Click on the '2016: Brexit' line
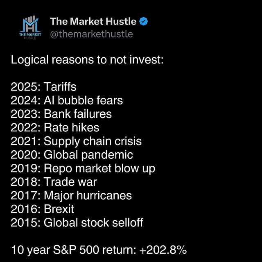Screen dimensions: 262x262 (43, 209)
